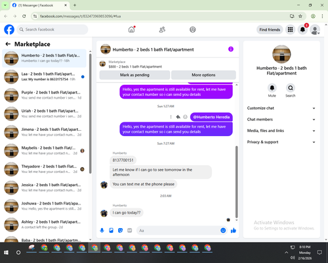Image resolution: width=328 pixels, height=263 pixels.
Task: Bookmark this tab with the star
Action: tap(300, 16)
